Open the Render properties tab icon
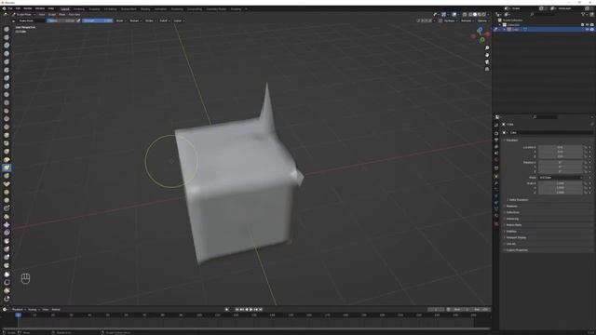 pyautogui.click(x=496, y=133)
